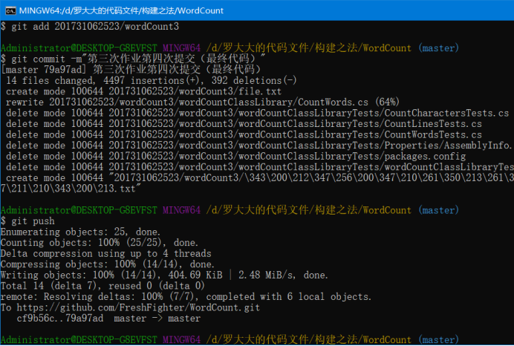Click the 'remote: Resolving deltas: 100% (7/7)' line
The image size is (514, 346).
tap(186, 297)
